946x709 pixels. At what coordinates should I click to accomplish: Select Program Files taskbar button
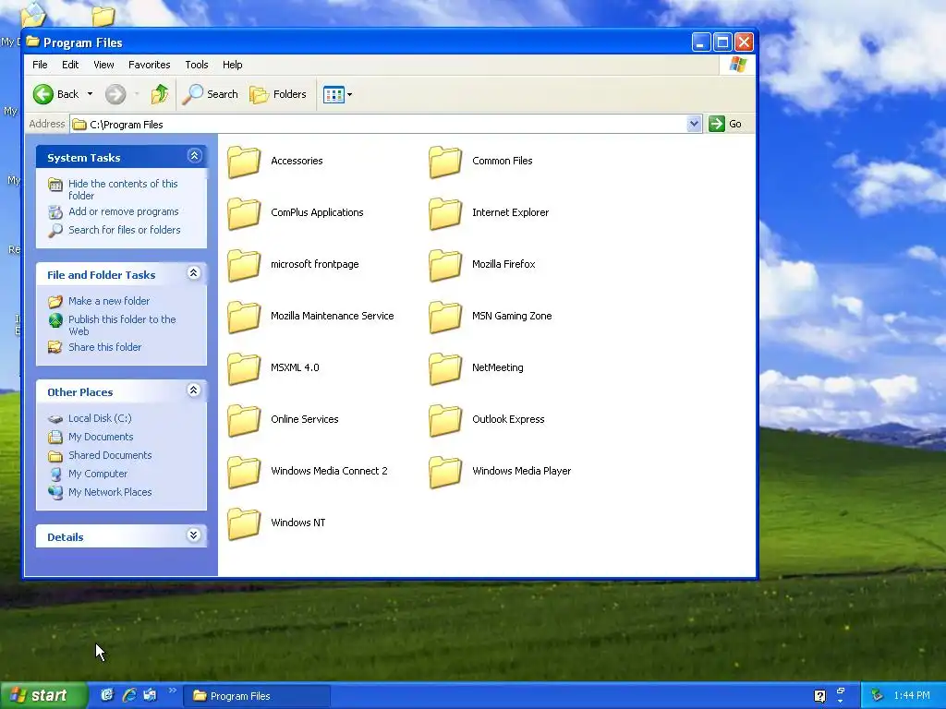[257, 696]
